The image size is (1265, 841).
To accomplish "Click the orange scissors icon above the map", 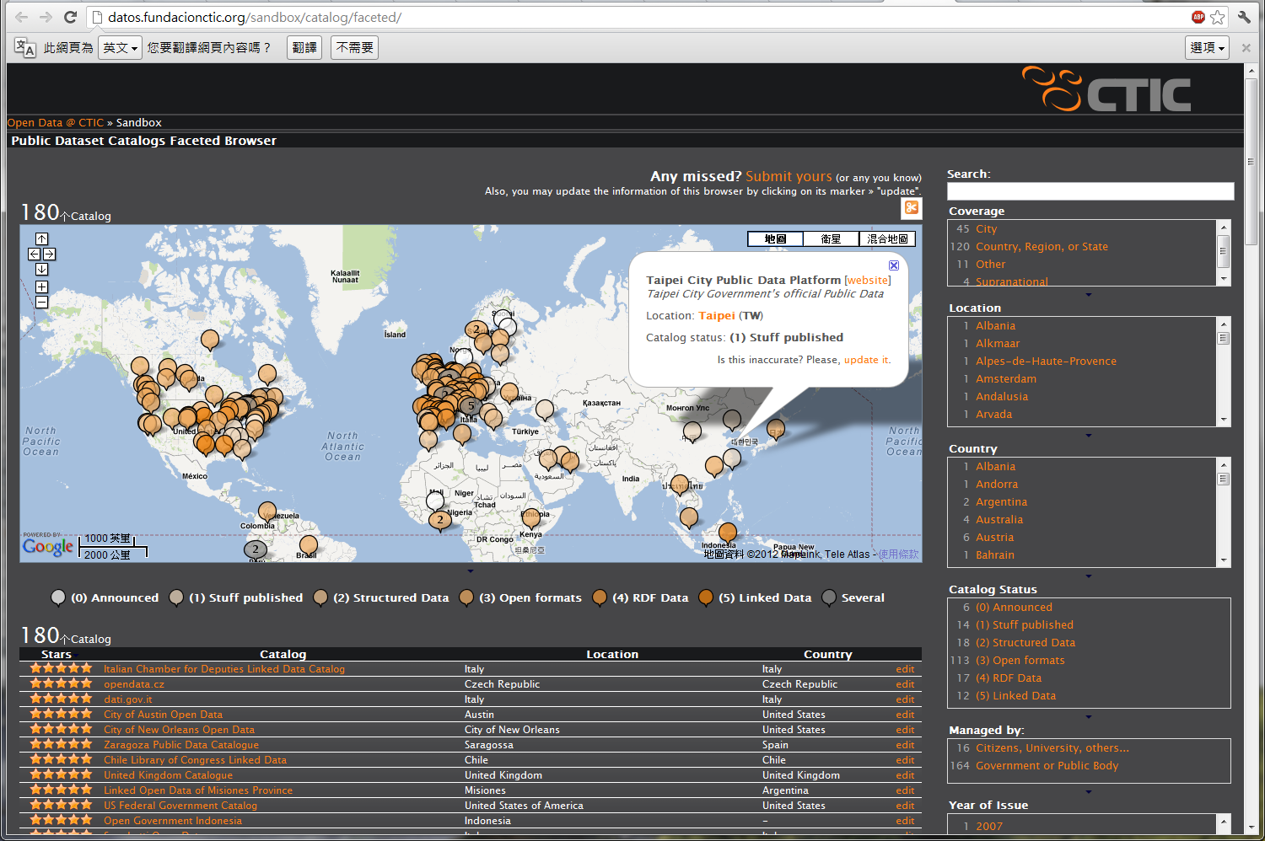I will pyautogui.click(x=912, y=207).
